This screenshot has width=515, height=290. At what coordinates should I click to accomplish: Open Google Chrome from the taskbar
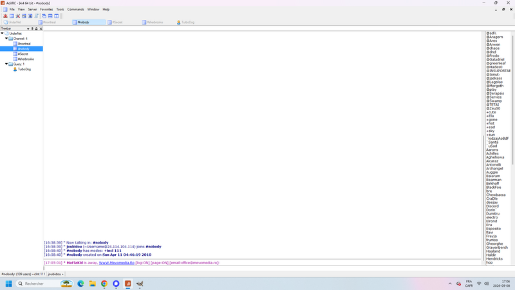click(104, 284)
